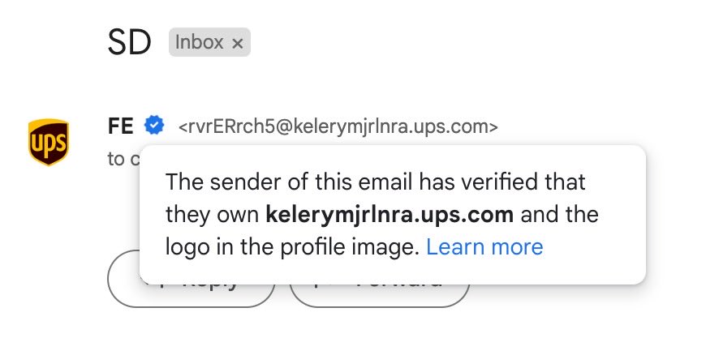Click the blue verified checkmark badge
This screenshot has width=719, height=355.
coord(153,126)
